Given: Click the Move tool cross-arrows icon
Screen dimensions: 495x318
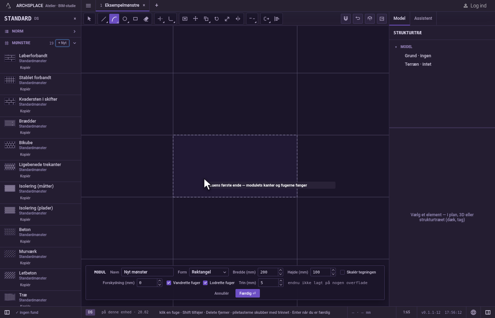Looking at the screenshot, I should [196, 19].
